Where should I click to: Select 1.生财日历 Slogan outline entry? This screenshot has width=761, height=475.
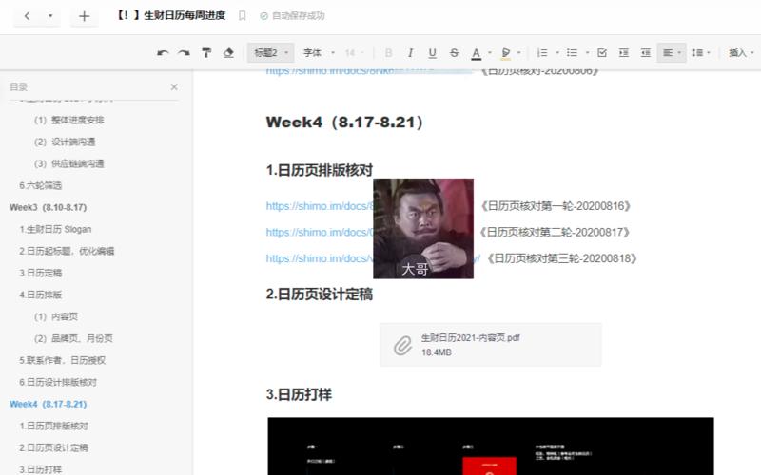[55, 229]
